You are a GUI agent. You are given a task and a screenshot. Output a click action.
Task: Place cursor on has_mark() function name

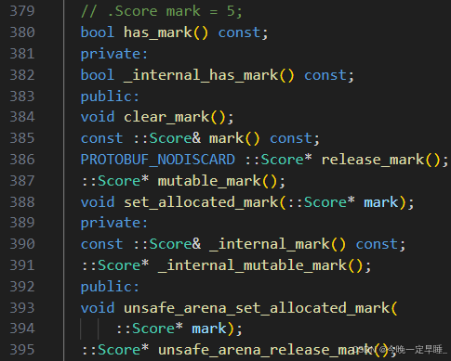point(166,32)
